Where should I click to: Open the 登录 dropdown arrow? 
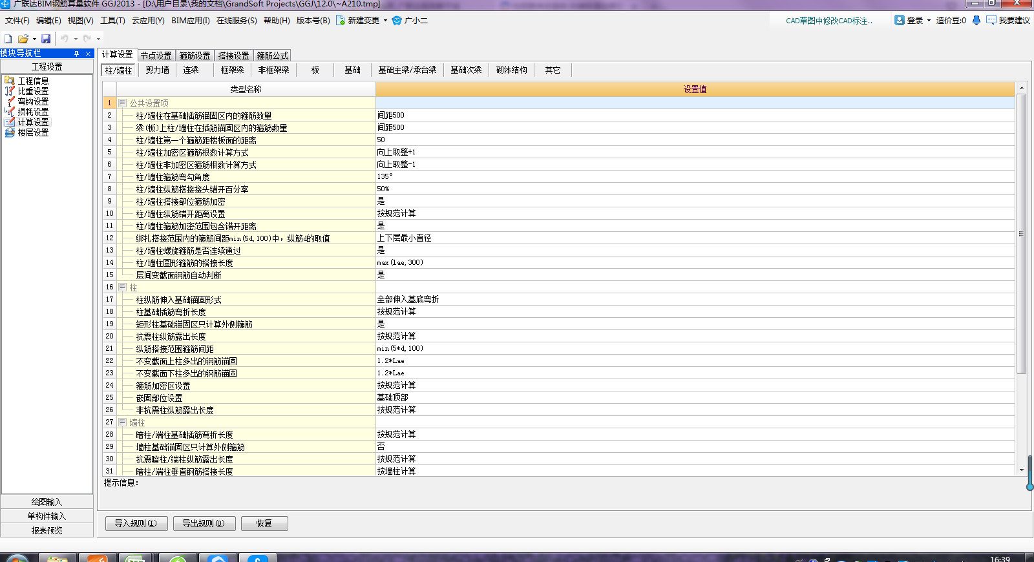tap(929, 21)
